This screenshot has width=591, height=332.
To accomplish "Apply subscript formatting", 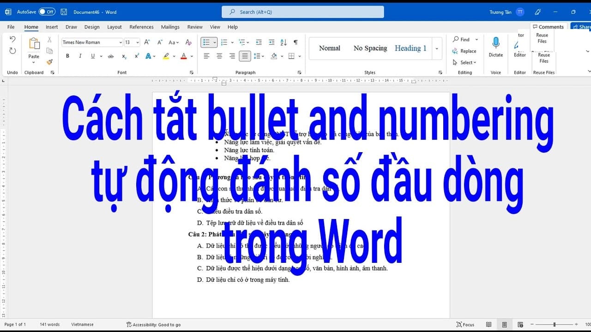I will tap(124, 56).
